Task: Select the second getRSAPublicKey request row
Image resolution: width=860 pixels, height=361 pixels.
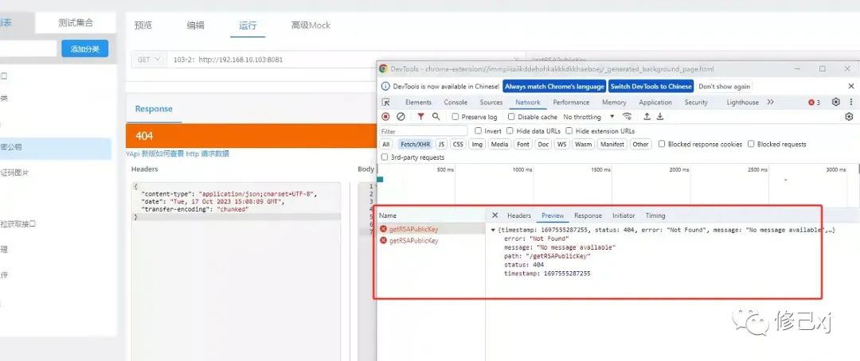Action: [x=431, y=240]
